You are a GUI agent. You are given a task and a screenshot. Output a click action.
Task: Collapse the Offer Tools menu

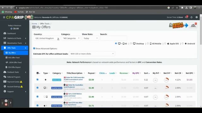point(15,48)
